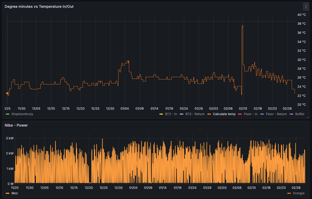Open the Degree minutes vs Temperature panel title
The height and width of the screenshot is (199, 312).
tap(39, 7)
